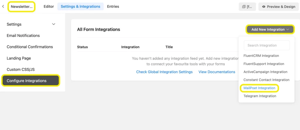Click the copy shortcode icon button

click(x=247, y=7)
